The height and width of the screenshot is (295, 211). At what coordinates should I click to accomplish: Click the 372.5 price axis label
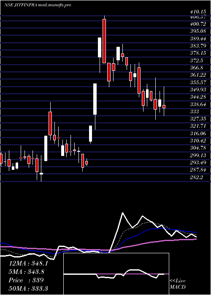pos(196,60)
